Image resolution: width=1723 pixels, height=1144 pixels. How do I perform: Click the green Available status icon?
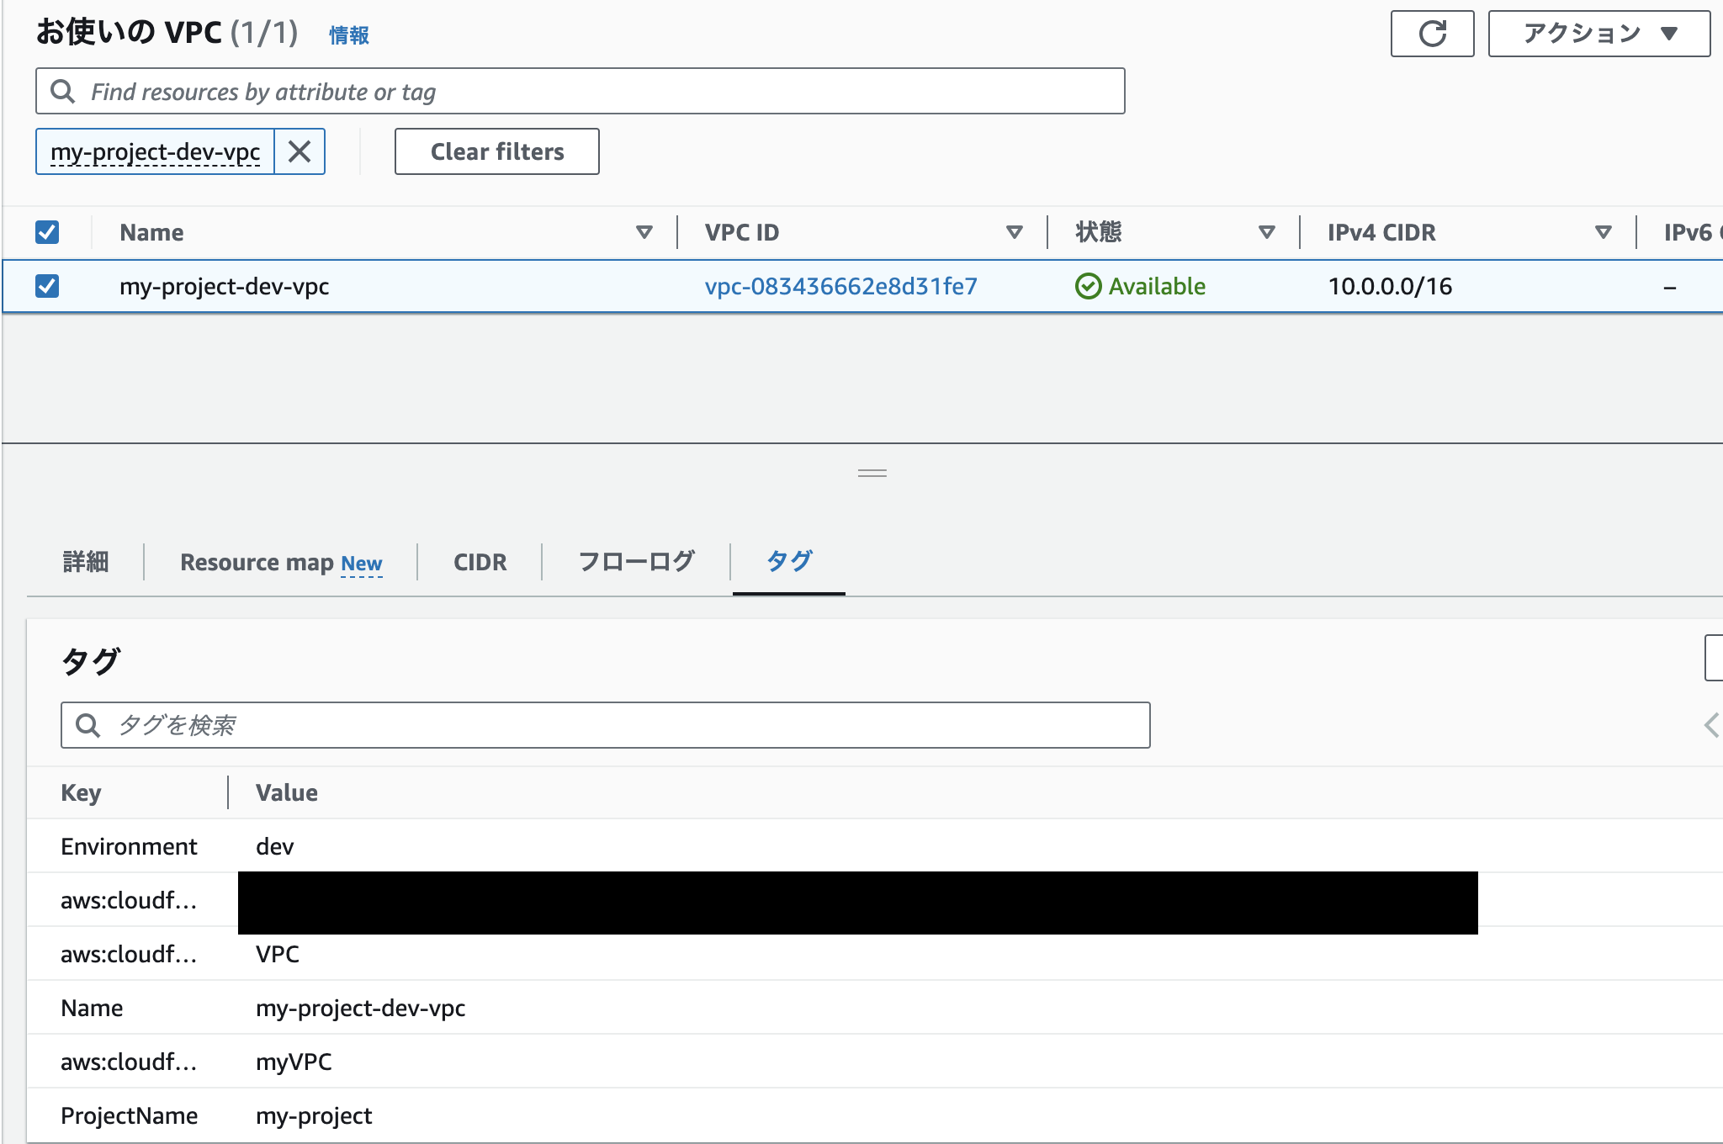click(1088, 286)
